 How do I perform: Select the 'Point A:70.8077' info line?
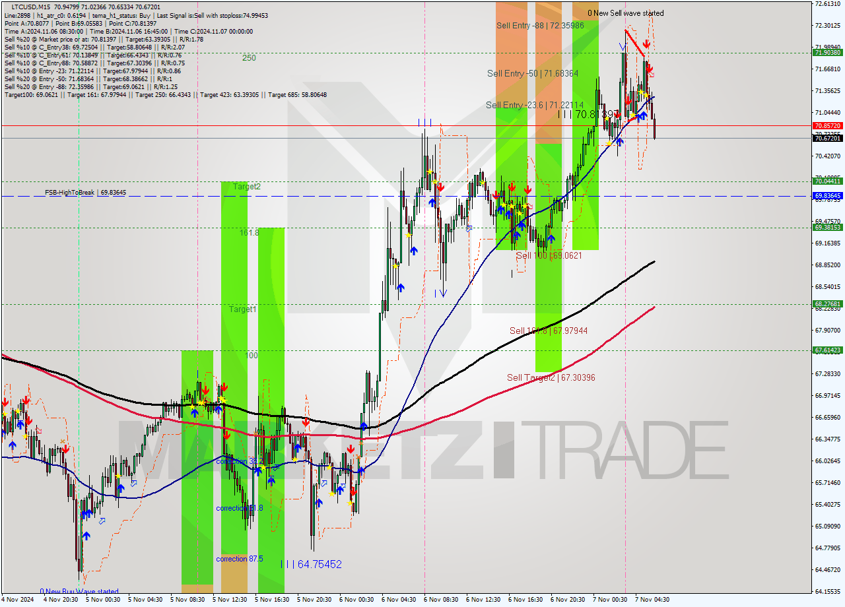[x=81, y=23]
